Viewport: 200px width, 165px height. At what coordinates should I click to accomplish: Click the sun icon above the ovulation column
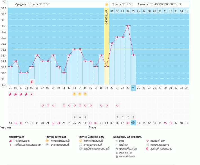pos(107,4)
